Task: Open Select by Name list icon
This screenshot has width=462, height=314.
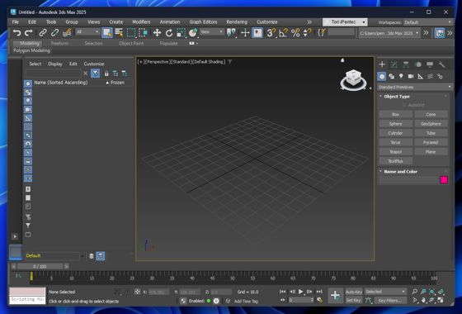Action: point(119,32)
